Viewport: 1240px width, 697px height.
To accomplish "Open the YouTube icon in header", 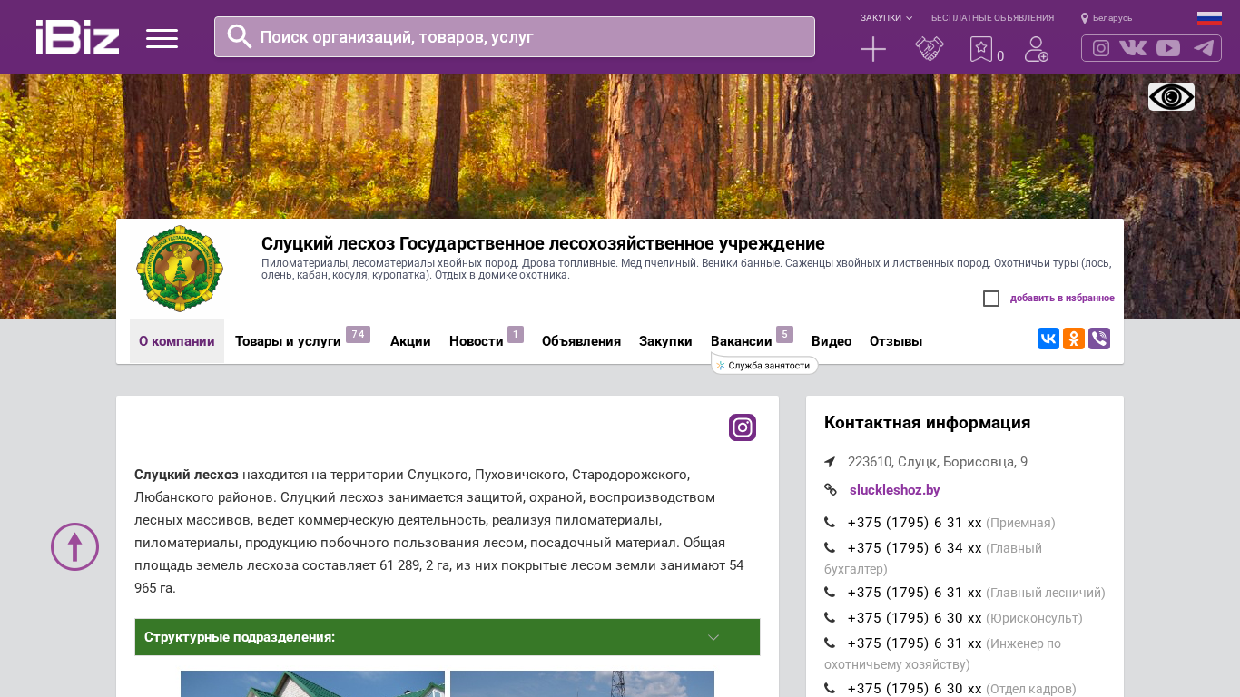I will tap(1168, 48).
